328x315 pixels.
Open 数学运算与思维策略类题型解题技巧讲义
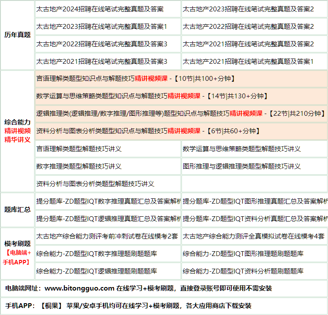click(x=241, y=149)
